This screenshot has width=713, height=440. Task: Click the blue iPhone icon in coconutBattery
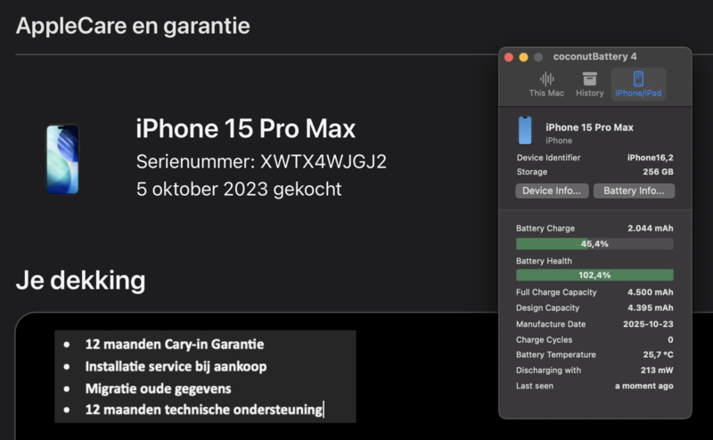point(525,130)
